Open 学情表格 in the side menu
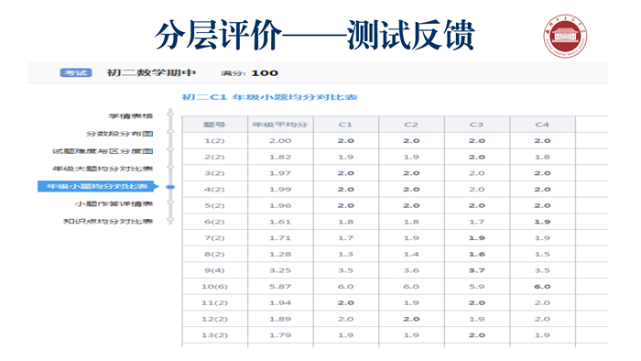641x361 pixels. click(x=130, y=116)
